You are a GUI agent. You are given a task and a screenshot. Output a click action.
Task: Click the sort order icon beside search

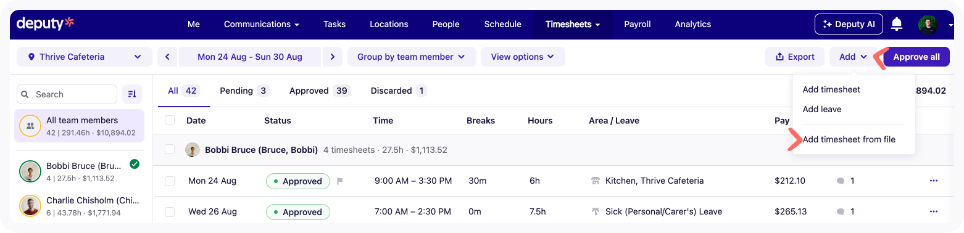(x=132, y=94)
